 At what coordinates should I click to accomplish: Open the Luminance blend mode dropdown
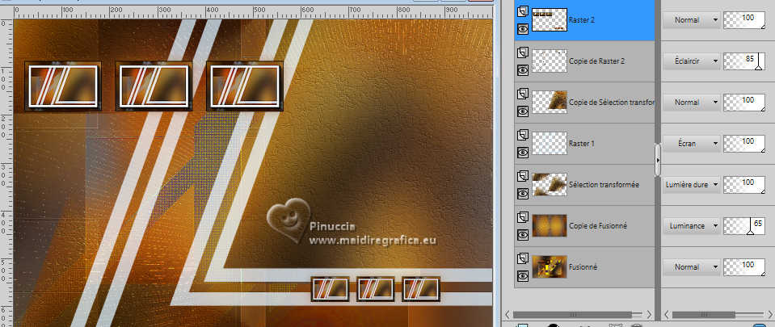pos(691,226)
